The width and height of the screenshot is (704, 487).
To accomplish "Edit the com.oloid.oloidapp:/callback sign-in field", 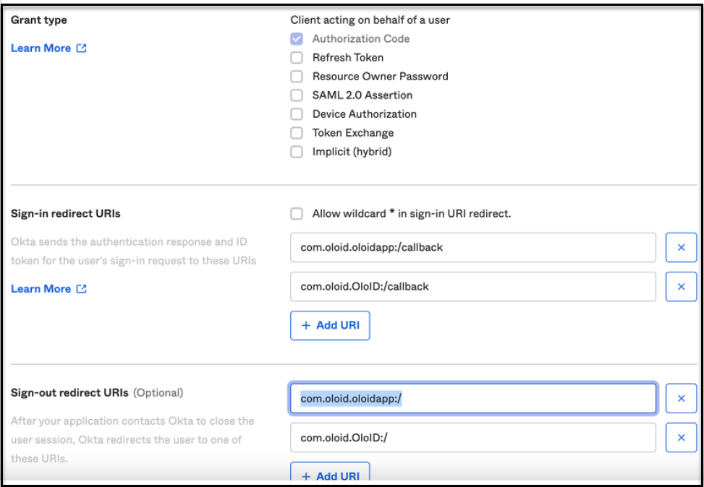I will coord(473,248).
